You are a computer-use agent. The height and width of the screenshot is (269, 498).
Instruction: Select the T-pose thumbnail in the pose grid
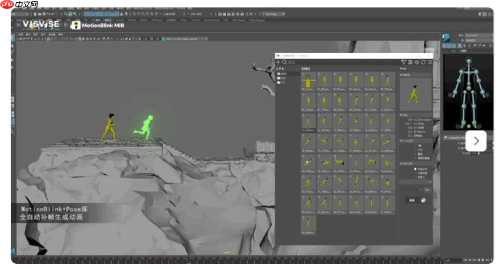pyautogui.click(x=309, y=80)
